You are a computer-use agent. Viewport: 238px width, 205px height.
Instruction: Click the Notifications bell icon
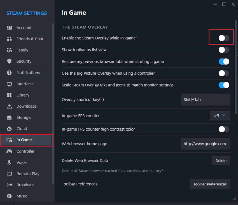[x=9, y=73]
